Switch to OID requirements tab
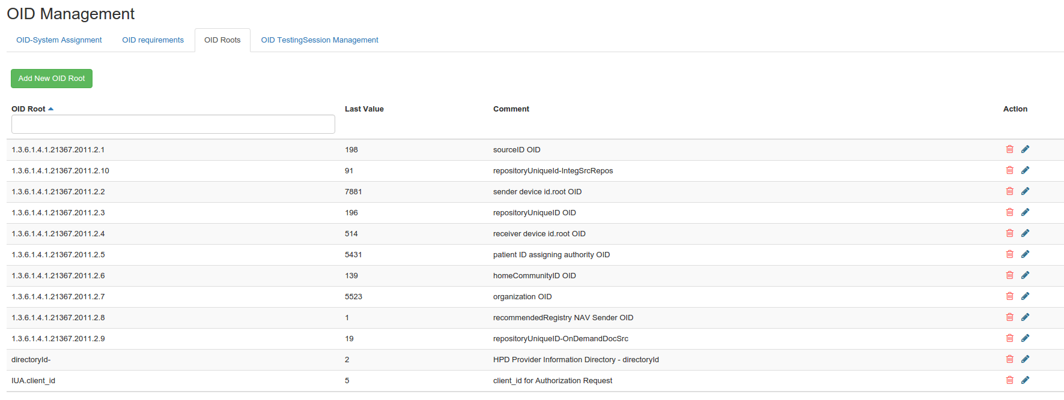 (153, 40)
